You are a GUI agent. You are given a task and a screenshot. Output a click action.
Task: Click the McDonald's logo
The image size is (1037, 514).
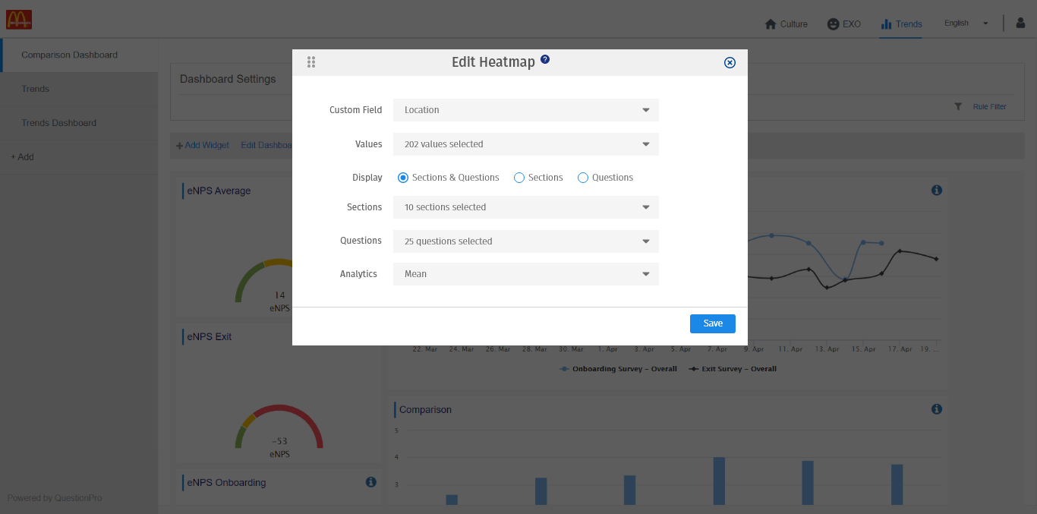[19, 19]
